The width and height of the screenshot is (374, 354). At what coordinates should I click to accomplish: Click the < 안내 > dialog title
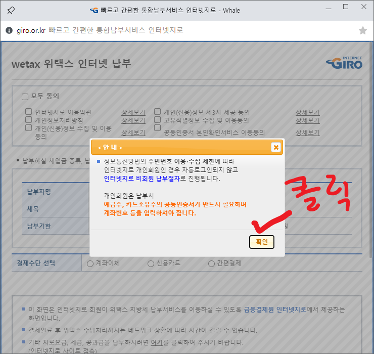pos(110,148)
